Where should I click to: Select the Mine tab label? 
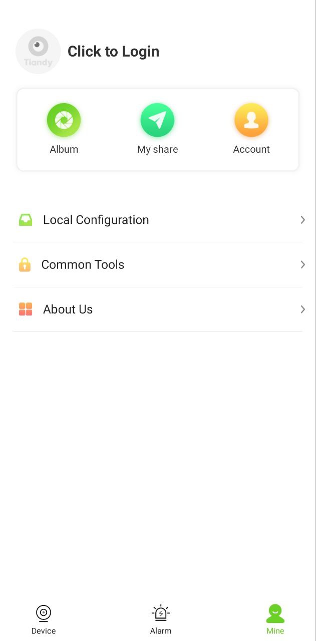275,631
